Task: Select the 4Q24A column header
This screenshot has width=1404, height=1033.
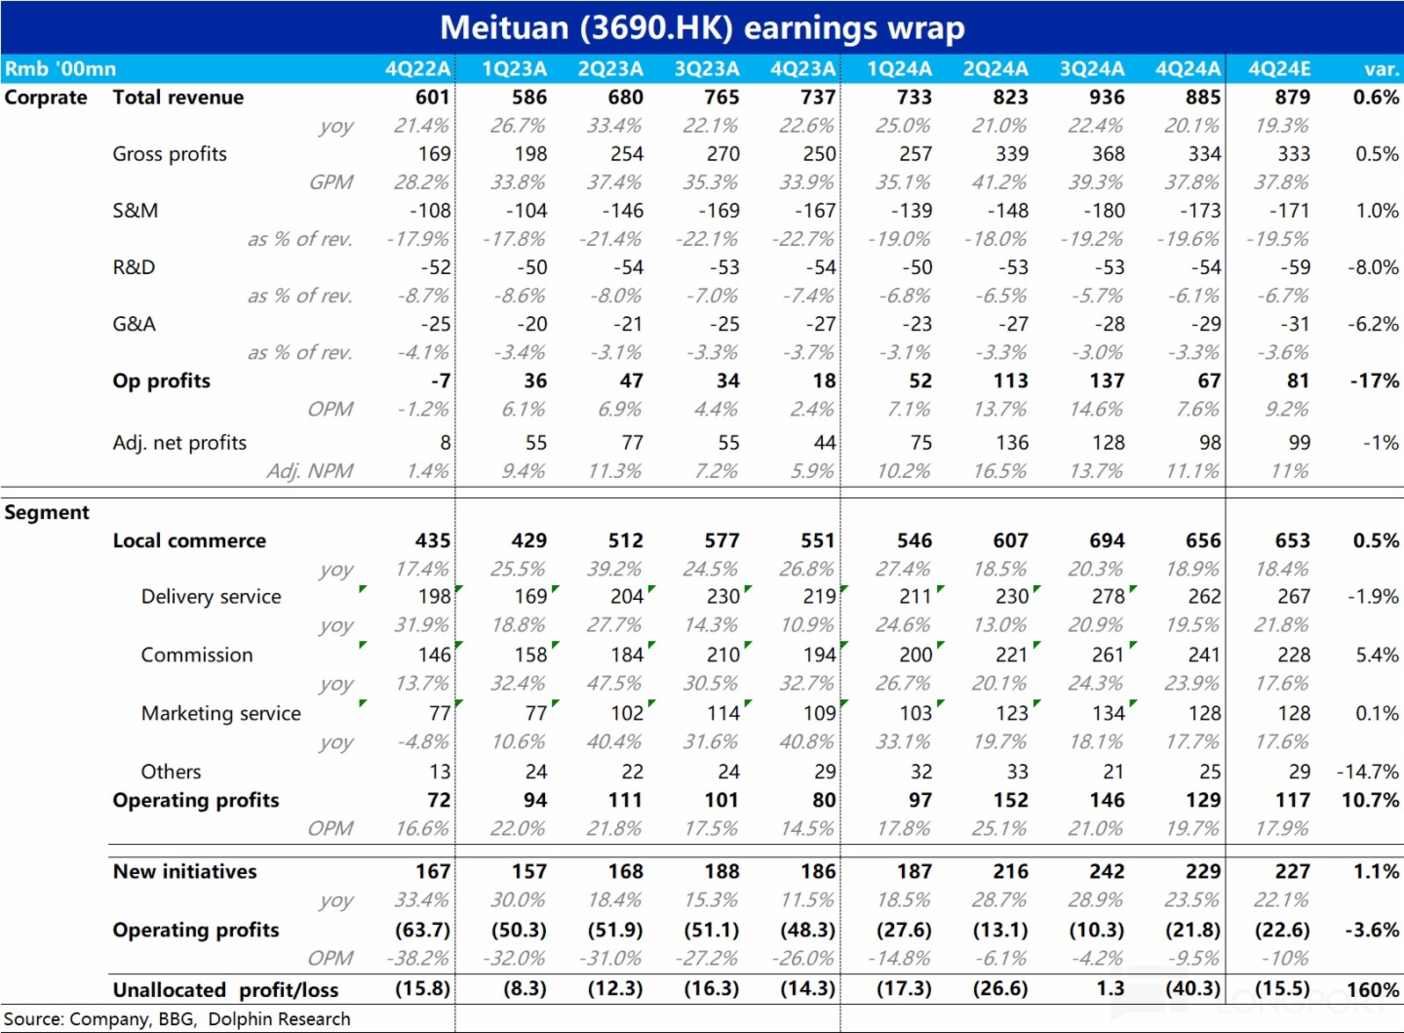Action: 1188,69
